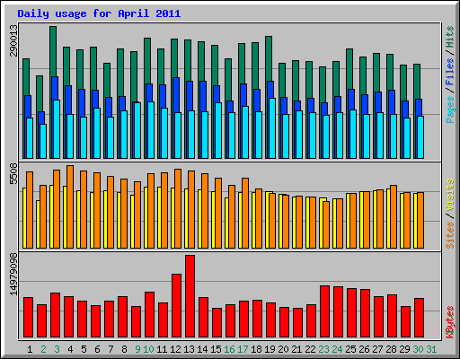Click the 'Daily usage for April 2011' title
Screen dimensions: 460x359
[x=99, y=13]
